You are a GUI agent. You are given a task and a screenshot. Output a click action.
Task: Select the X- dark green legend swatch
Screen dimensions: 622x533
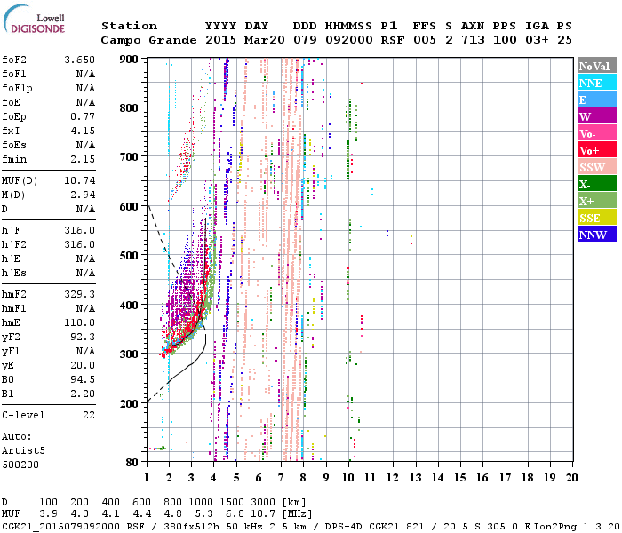point(597,184)
